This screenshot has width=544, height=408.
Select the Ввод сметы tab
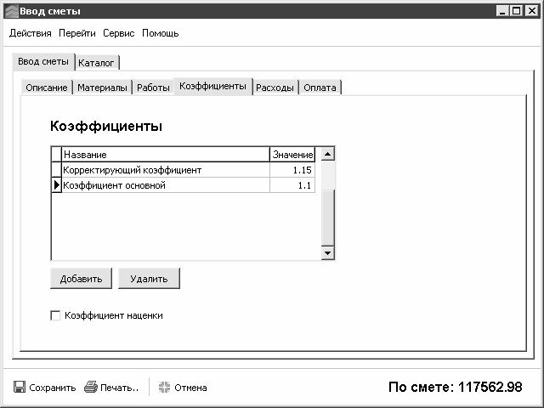[x=43, y=62]
